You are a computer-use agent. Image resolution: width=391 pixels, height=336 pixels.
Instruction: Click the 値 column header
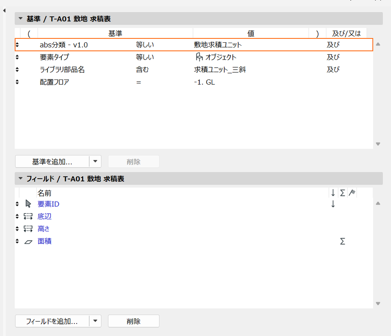point(251,33)
